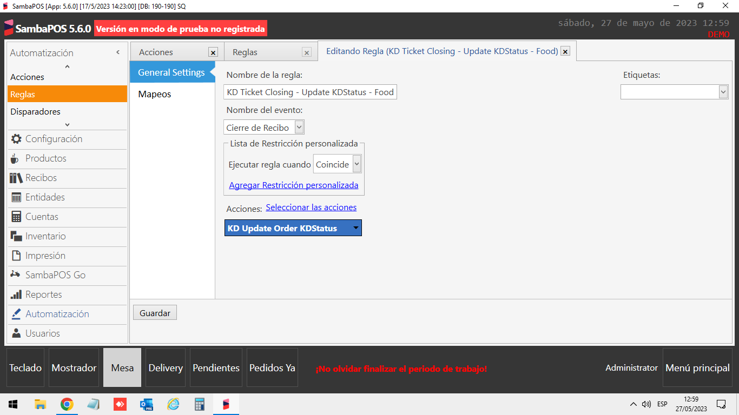
Task: Open Menú principal
Action: pos(697,367)
